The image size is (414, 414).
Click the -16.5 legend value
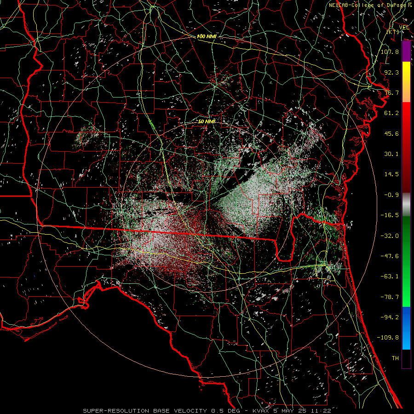[390, 215]
